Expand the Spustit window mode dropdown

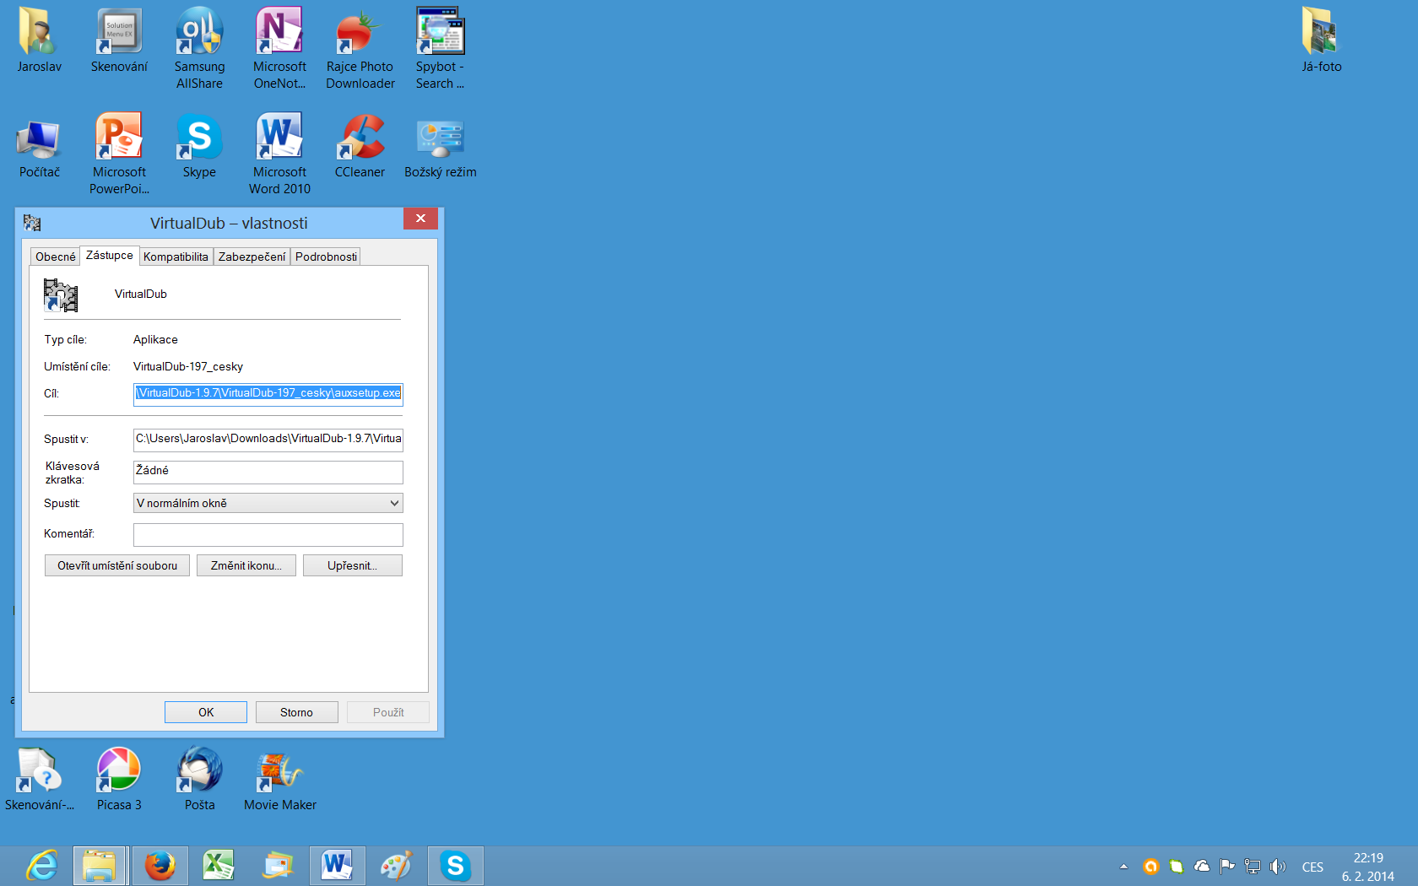268,503
